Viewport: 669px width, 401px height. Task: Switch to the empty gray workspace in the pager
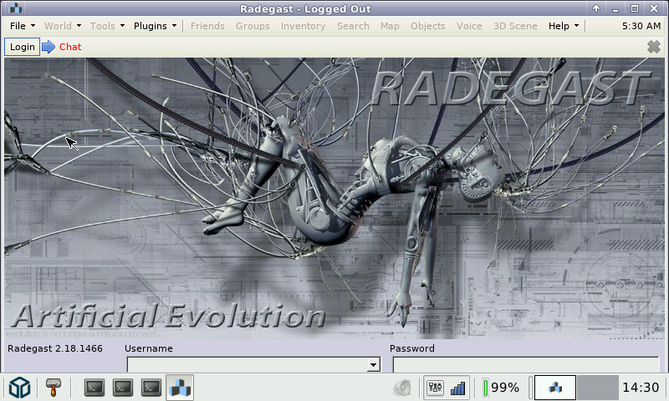click(597, 388)
